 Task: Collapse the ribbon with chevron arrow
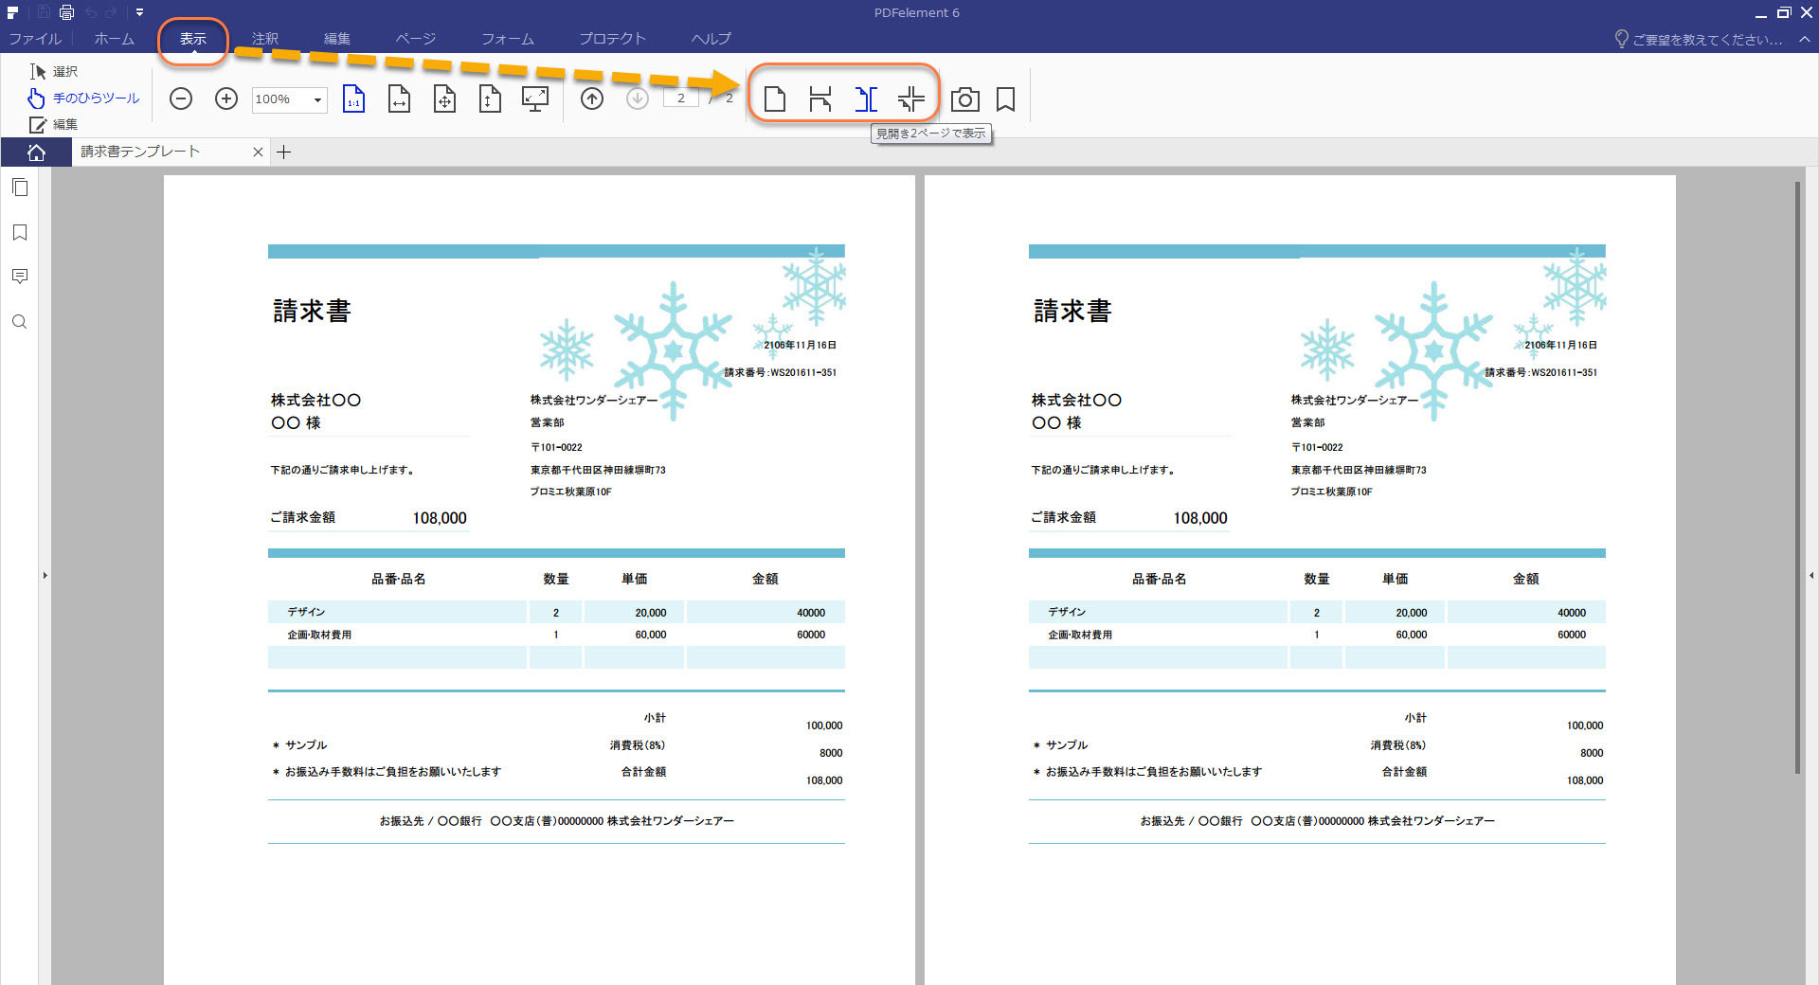pyautogui.click(x=1805, y=40)
